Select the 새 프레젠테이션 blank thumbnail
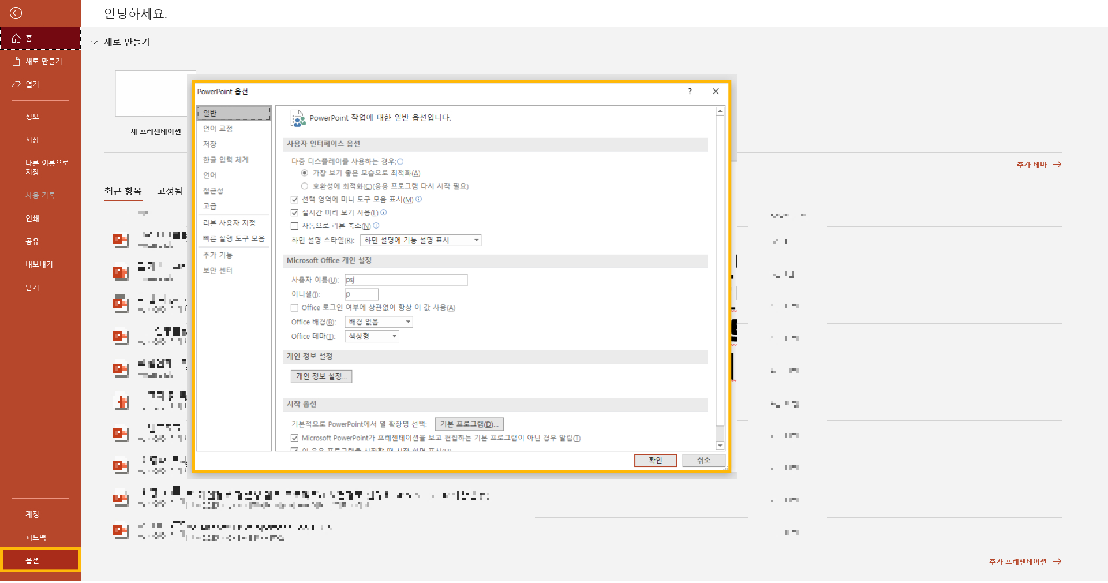The height and width of the screenshot is (583, 1108). point(155,94)
